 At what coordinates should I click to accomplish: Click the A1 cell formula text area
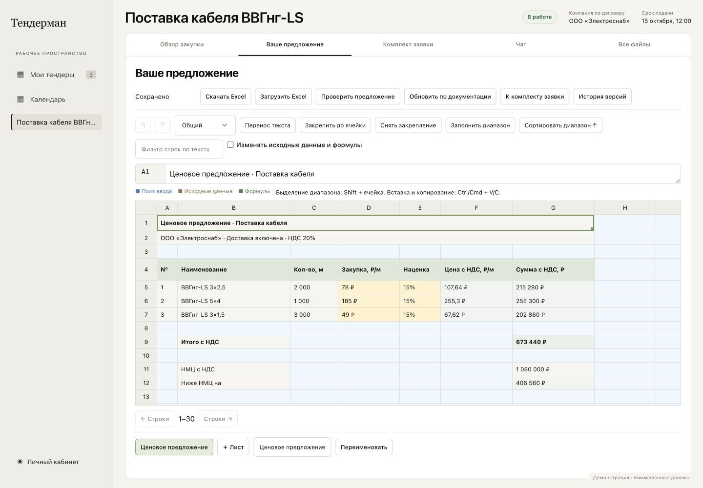423,174
